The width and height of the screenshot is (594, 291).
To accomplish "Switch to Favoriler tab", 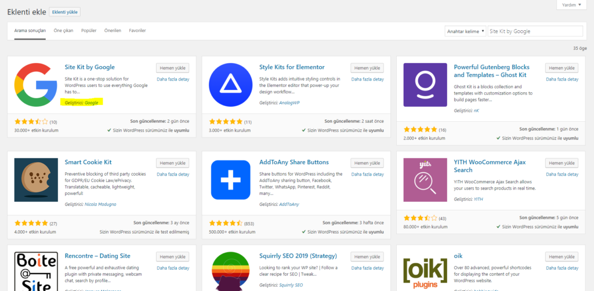I will (137, 31).
